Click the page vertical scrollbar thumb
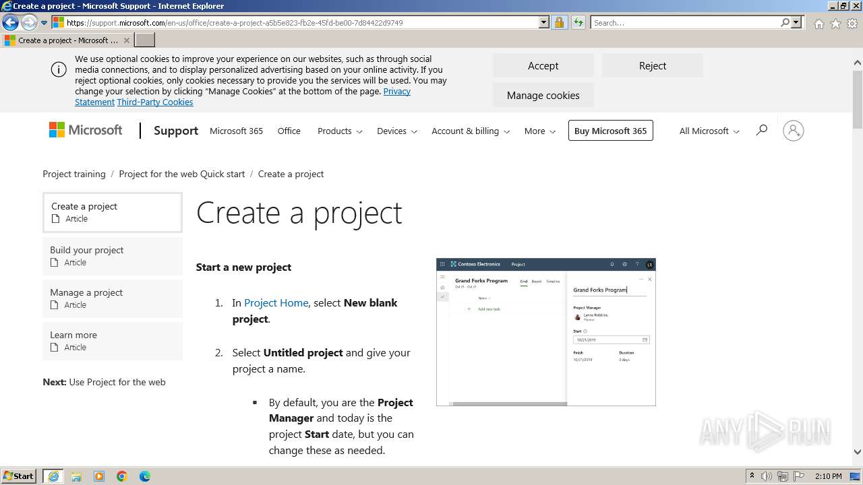Viewport: 863px width, 485px height. (858, 99)
